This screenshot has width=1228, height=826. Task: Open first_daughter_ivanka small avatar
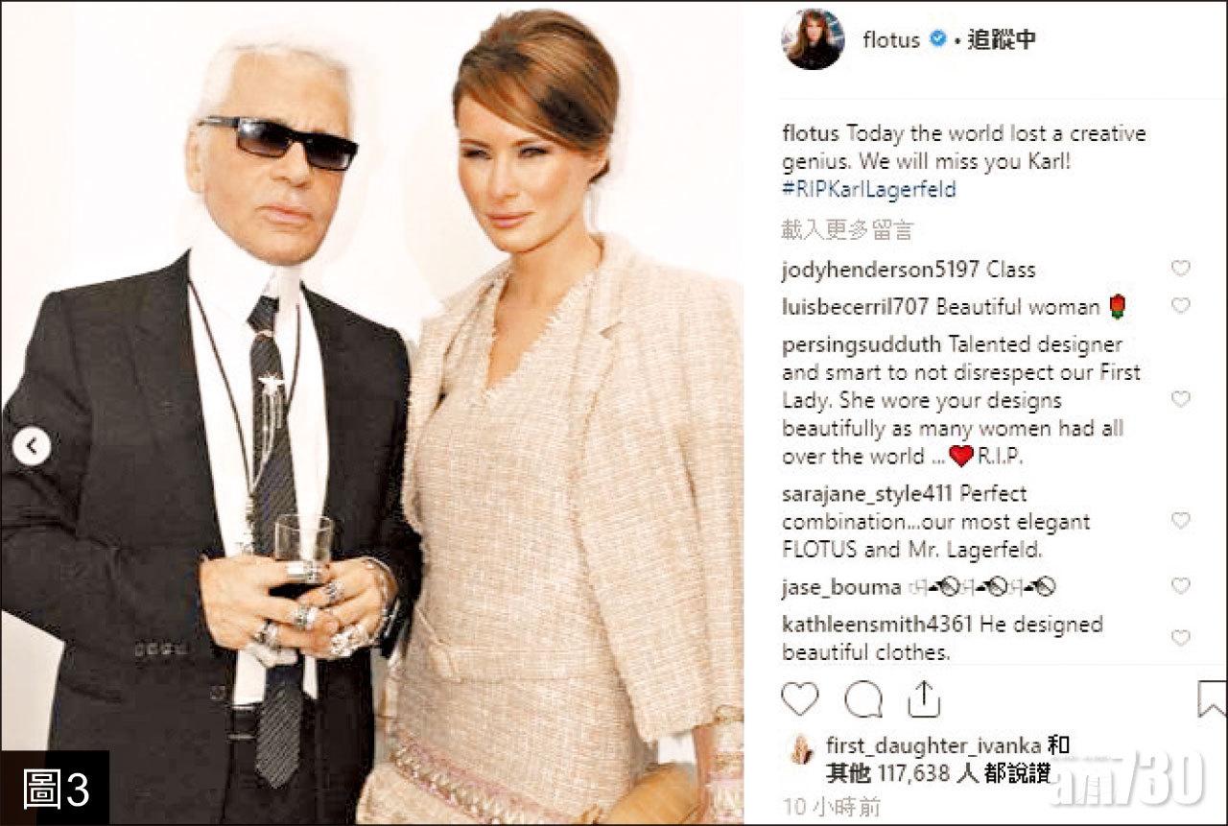[798, 748]
